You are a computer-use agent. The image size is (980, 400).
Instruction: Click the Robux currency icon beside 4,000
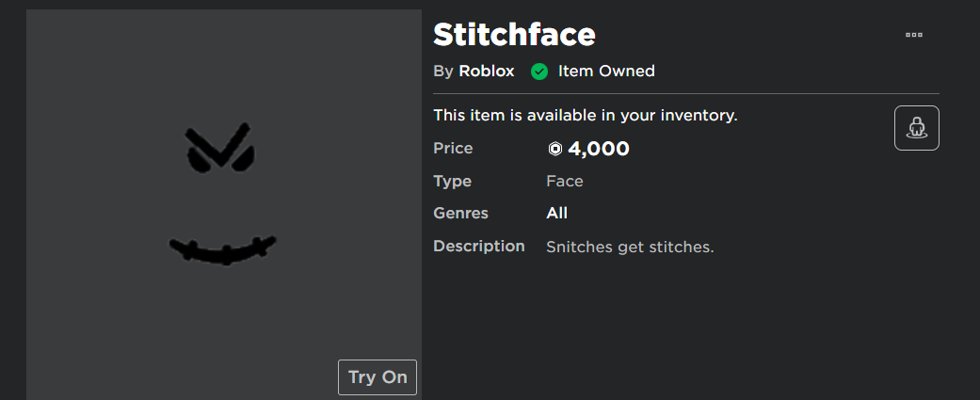[555, 149]
